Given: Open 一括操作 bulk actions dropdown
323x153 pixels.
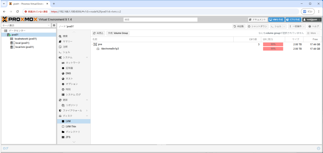Looking at the screenshot, I should [297, 26].
